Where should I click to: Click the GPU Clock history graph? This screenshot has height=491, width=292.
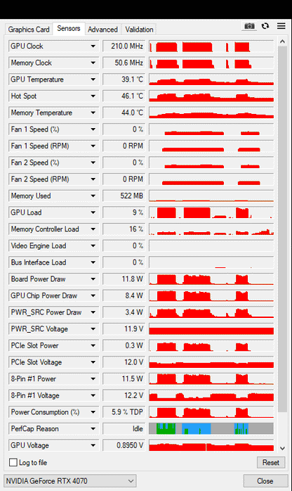tap(211, 46)
